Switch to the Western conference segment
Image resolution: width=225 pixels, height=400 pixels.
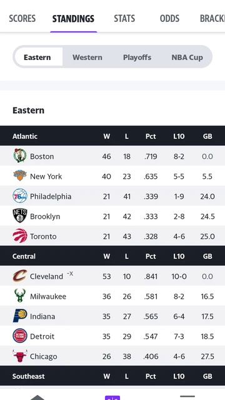click(x=87, y=57)
